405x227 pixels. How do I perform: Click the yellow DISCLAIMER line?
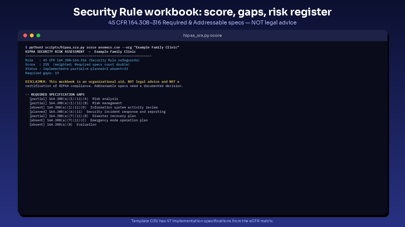point(102,82)
